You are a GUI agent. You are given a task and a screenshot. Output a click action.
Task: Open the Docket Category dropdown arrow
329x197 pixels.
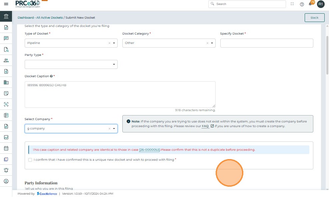pos(212,43)
